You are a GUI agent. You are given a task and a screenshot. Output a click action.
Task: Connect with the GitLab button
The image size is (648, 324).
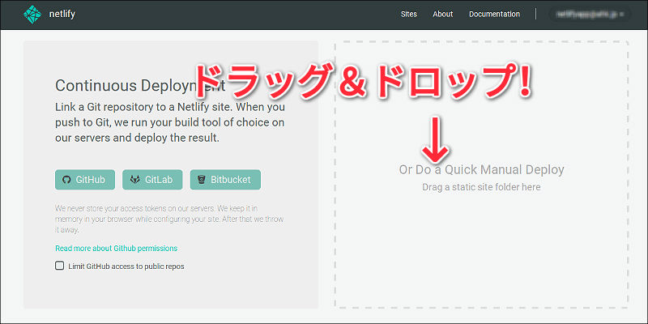coord(152,180)
